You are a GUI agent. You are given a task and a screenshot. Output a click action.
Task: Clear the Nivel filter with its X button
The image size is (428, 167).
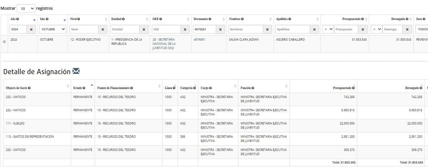coord(103,29)
